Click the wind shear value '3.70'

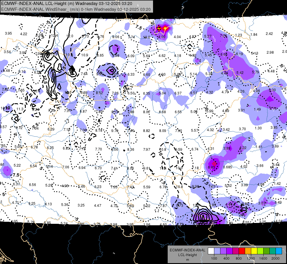pos(242,129)
